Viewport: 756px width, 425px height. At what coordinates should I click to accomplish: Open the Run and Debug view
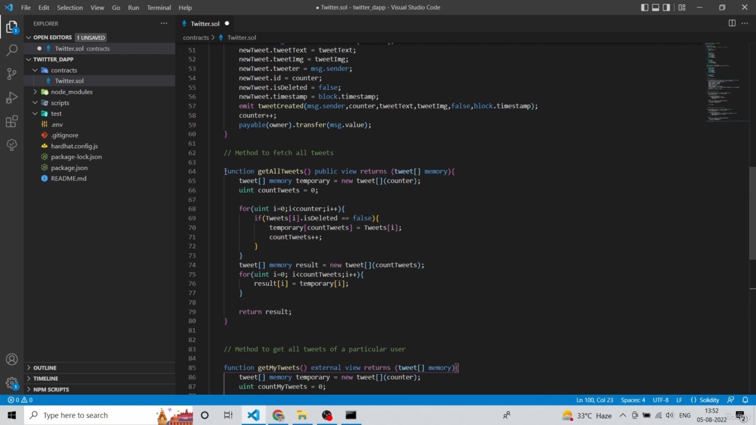tap(12, 97)
